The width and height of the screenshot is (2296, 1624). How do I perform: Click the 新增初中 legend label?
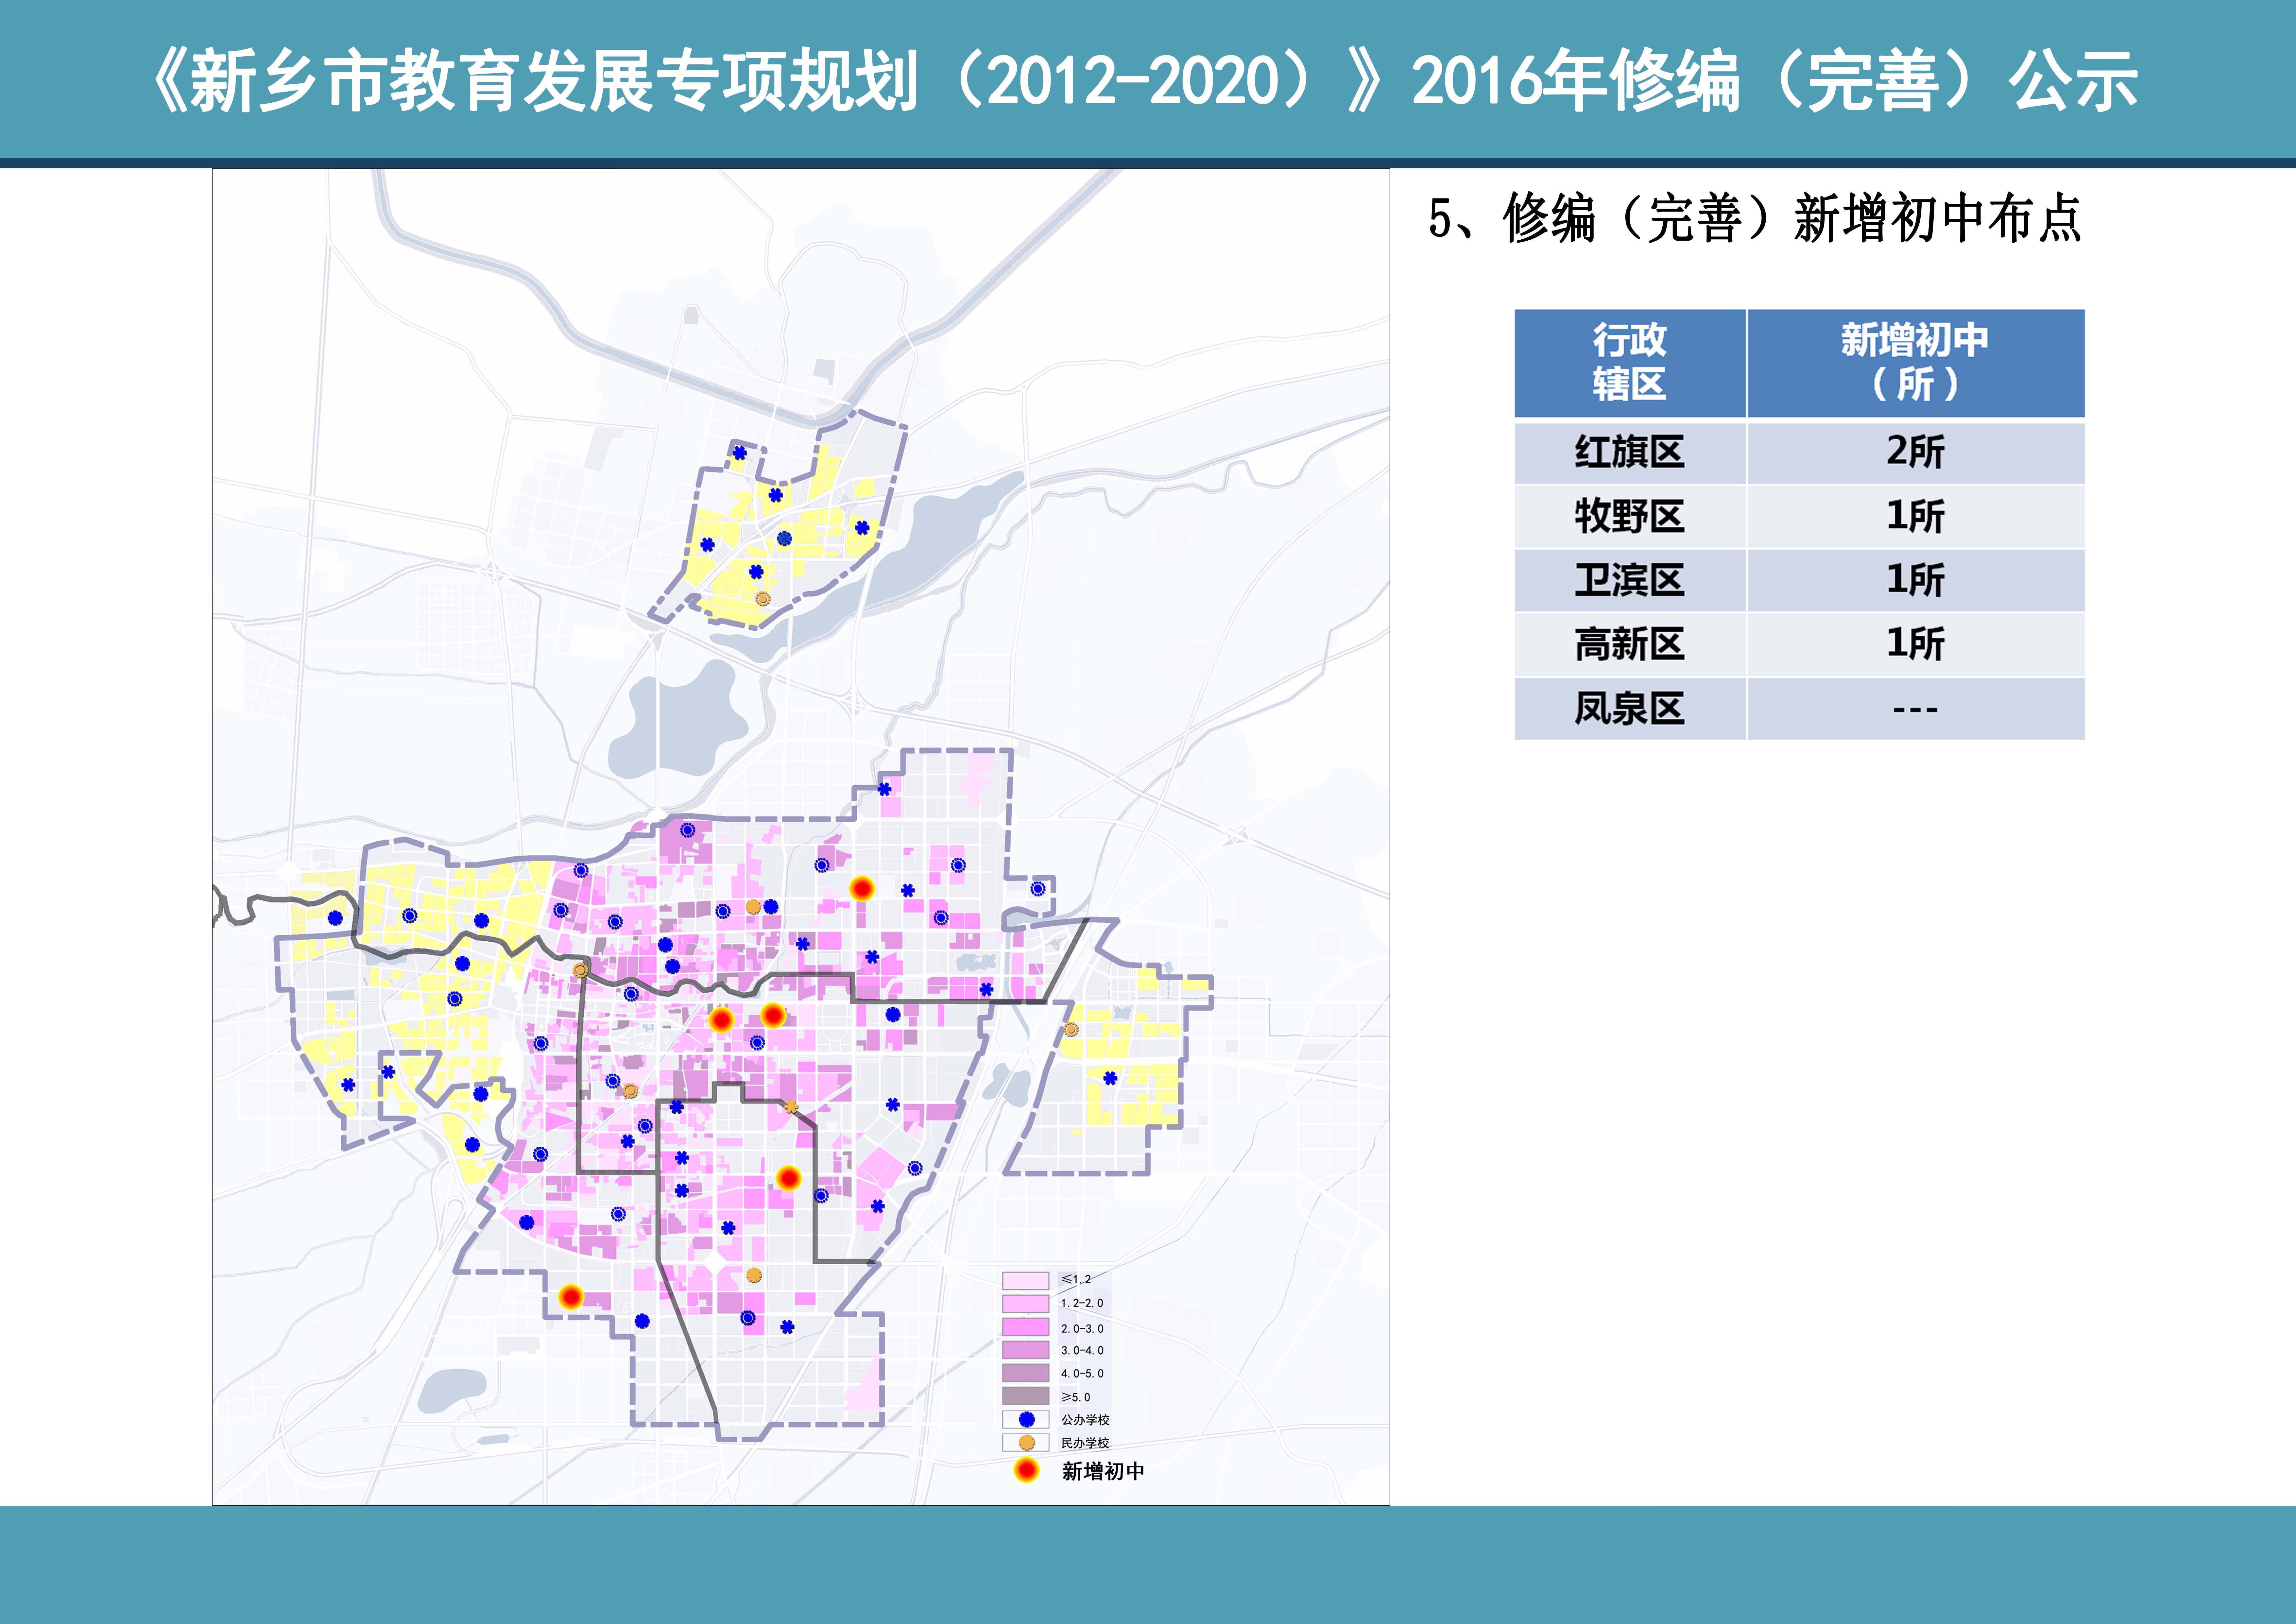(x=1103, y=1471)
